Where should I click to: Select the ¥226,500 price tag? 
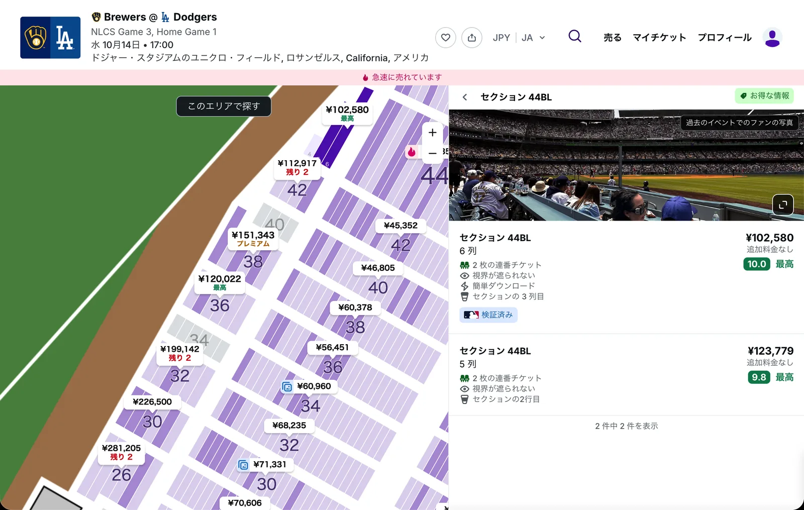tap(152, 402)
